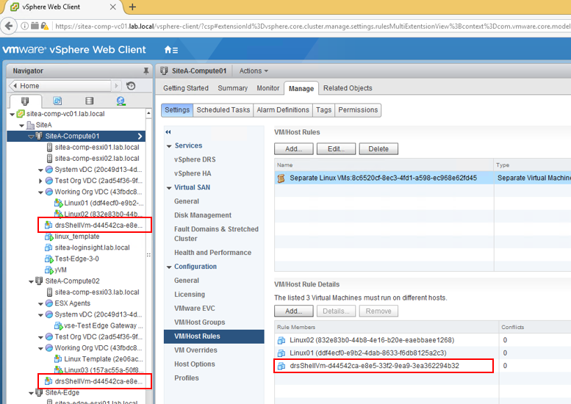Select VM Overrides in configuration menu
571x404 pixels.
[195, 350]
